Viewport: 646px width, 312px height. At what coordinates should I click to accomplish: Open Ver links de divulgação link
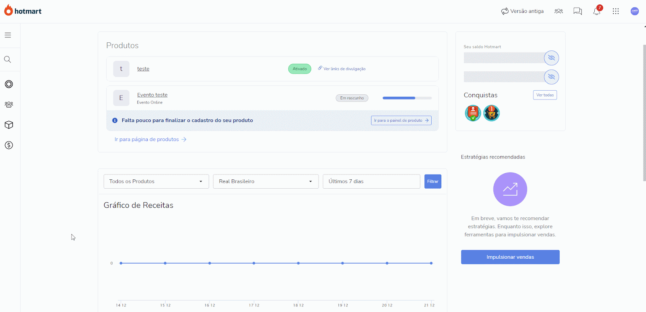pyautogui.click(x=342, y=69)
